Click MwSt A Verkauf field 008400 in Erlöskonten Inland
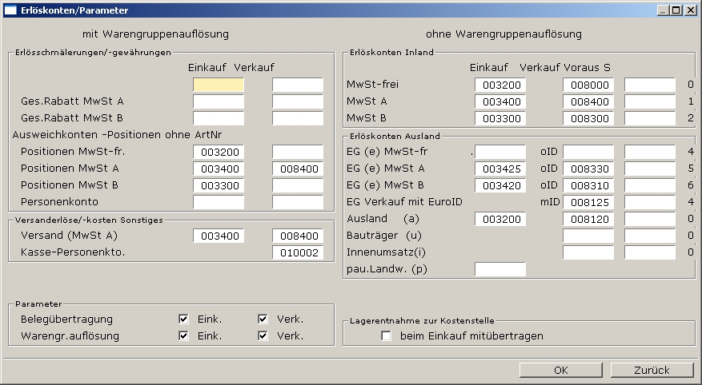Viewport: 702px width, 385px height. coord(588,101)
